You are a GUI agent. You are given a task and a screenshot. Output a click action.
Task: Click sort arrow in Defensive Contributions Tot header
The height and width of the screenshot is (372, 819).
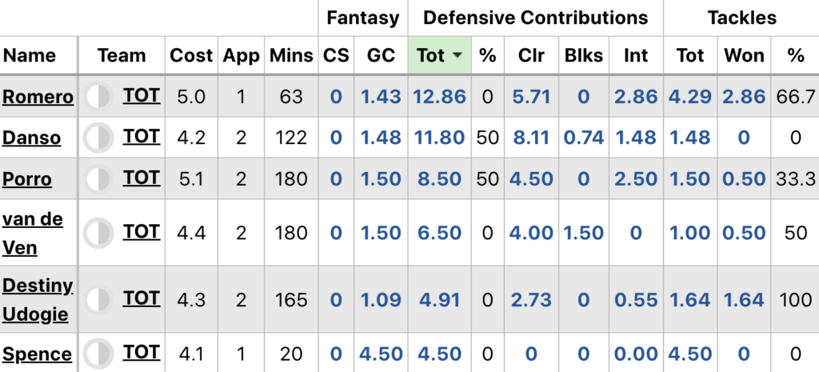click(457, 56)
